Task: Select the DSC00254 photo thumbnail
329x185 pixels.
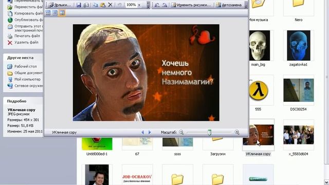Action: 298,90
